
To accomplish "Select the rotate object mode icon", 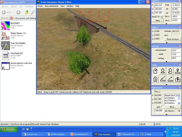I will 170,71.
